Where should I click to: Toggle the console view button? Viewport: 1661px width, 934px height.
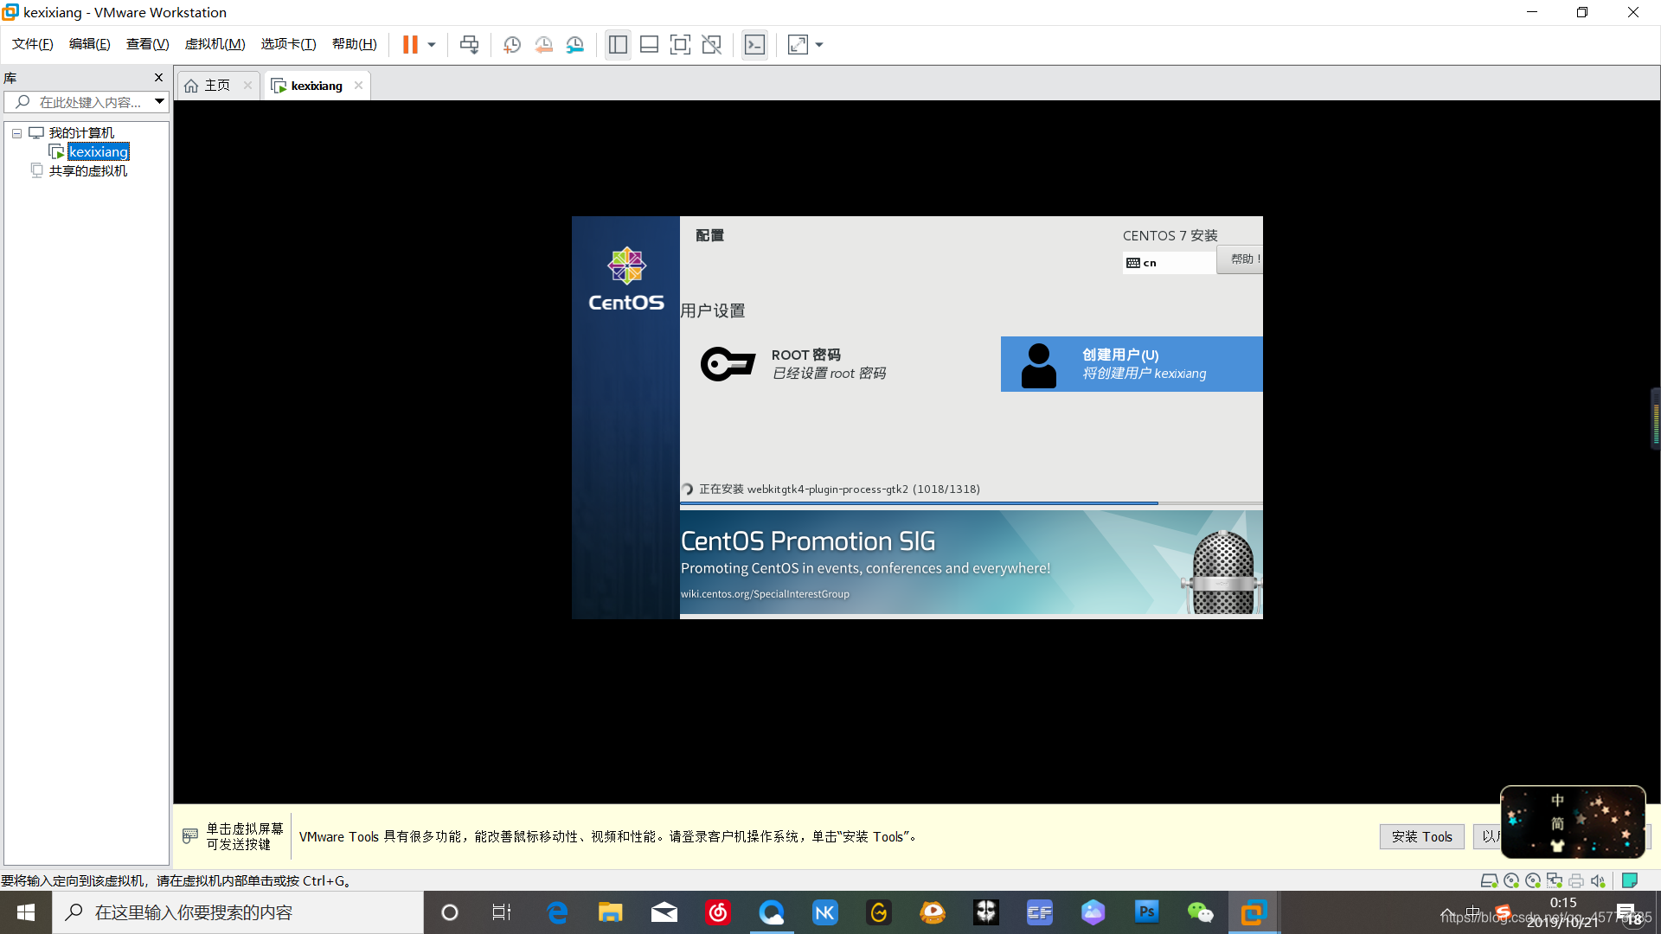click(x=754, y=44)
